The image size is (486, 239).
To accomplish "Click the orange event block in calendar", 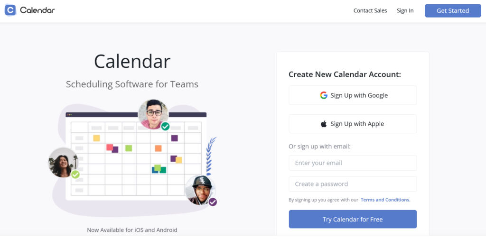I will point(158,148).
